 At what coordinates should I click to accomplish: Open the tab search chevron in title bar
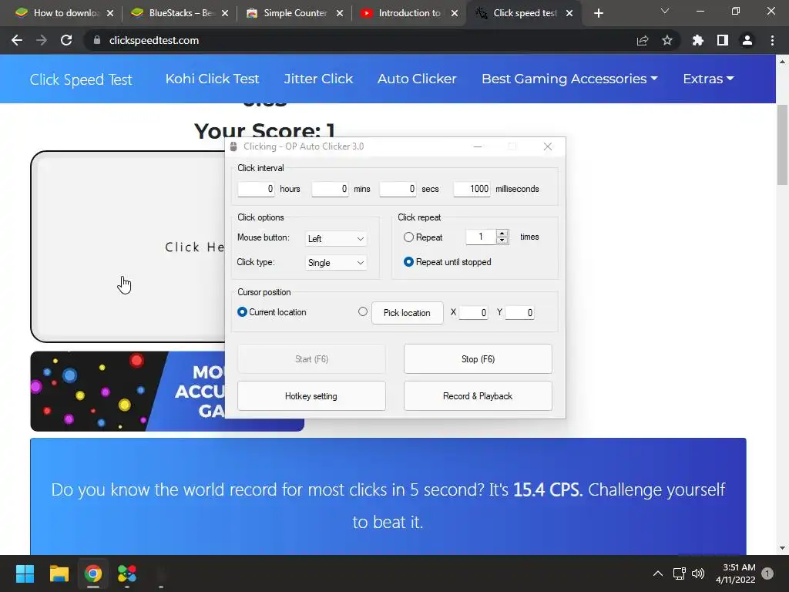(x=665, y=11)
